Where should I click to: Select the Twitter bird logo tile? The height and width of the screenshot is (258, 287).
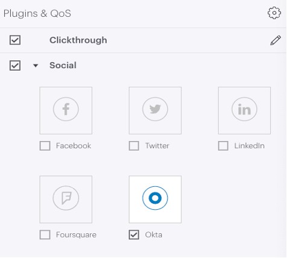[x=155, y=110]
